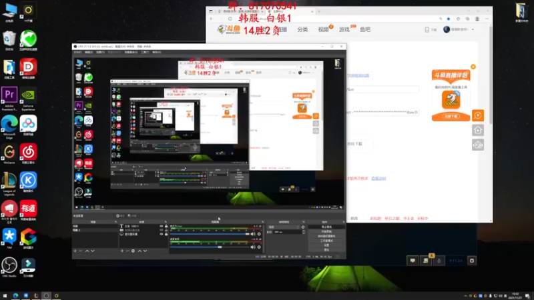
Task: Remove the selected scene in OBS
Action: click(81, 251)
